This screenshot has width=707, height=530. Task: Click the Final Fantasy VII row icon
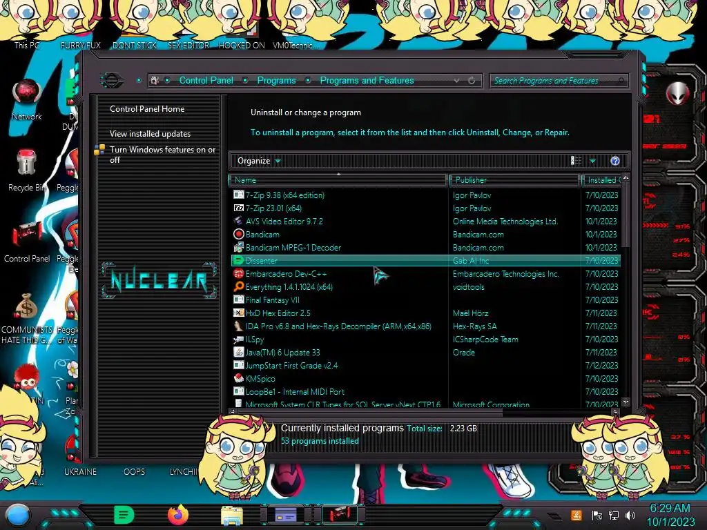pos(238,300)
